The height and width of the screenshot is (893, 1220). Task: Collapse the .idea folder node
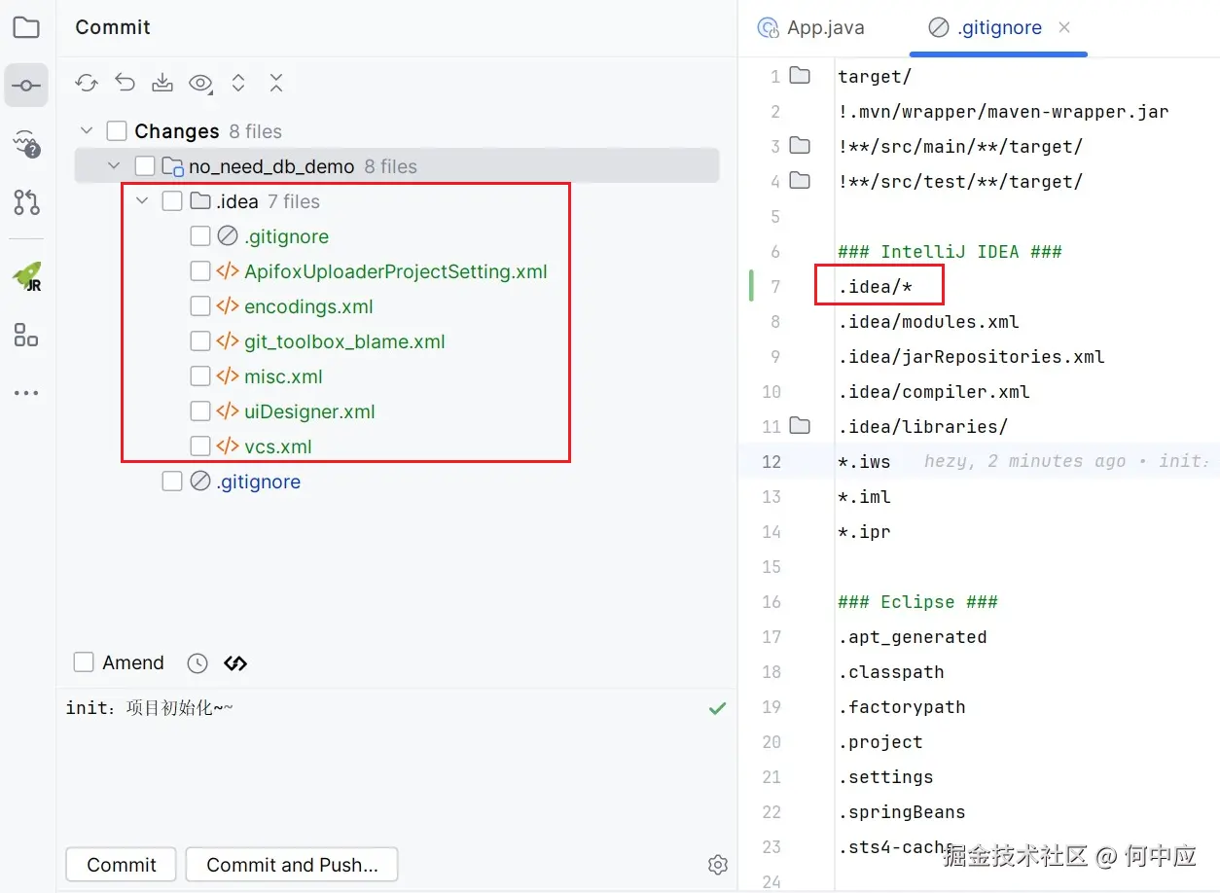pyautogui.click(x=143, y=201)
